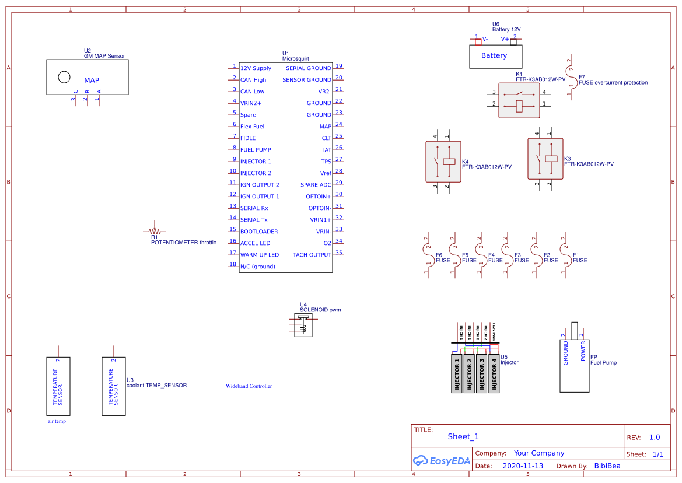Viewport: 682px width, 483px height.
Task: Click the FUEL PUMP pin 8 label
Action: click(x=256, y=150)
